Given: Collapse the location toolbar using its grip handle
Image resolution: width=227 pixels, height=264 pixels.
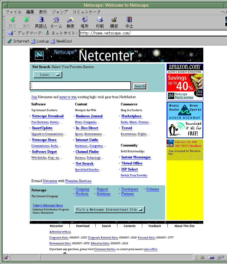Looking at the screenshot, I should 4,33.
